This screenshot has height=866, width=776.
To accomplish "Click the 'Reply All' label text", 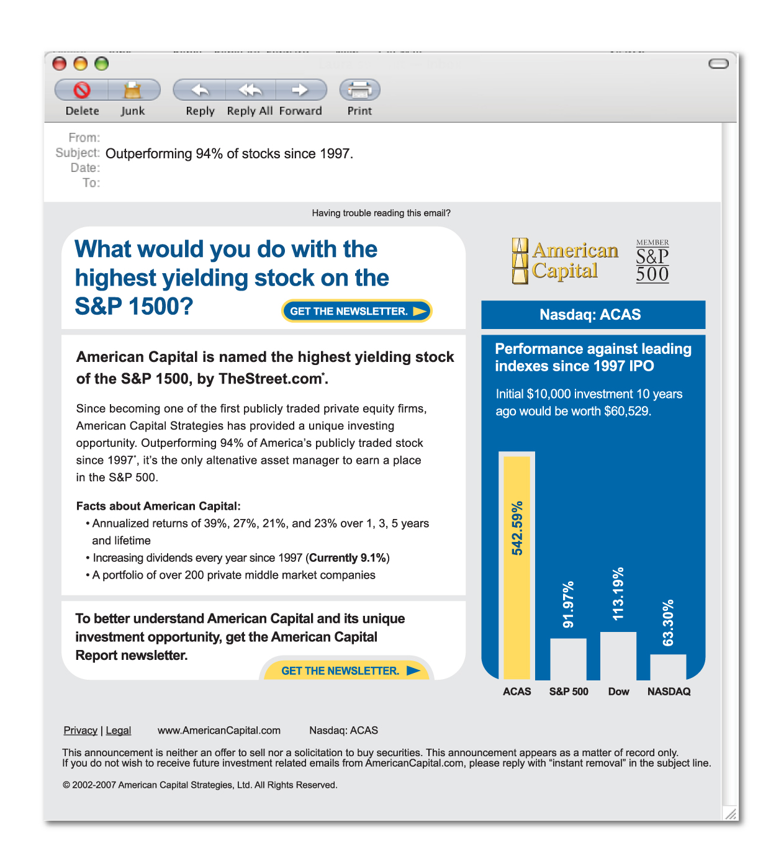I will [x=250, y=111].
